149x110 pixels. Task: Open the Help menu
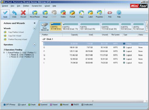click(54, 6)
